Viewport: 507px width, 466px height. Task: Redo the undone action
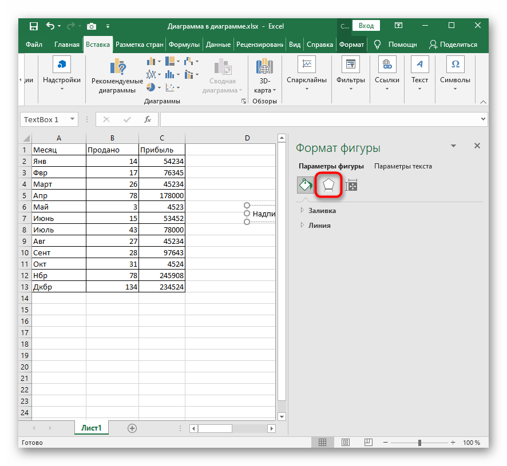coord(71,26)
